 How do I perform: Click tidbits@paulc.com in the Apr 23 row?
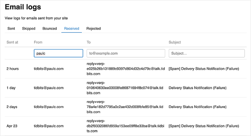click(49, 126)
